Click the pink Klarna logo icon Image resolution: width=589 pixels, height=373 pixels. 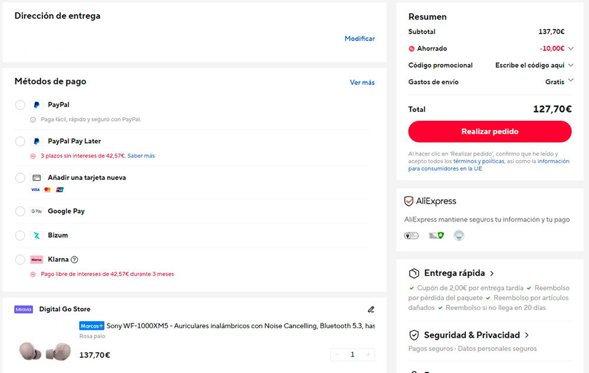[x=37, y=259]
